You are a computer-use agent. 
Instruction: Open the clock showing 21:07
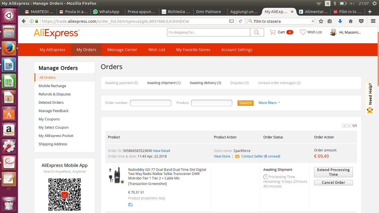pos(364,4)
